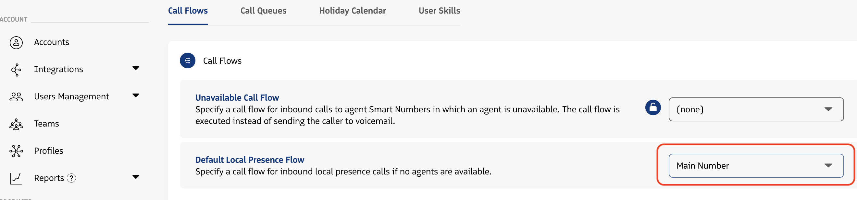Click the Users Management people icon
The image size is (857, 200).
point(16,97)
